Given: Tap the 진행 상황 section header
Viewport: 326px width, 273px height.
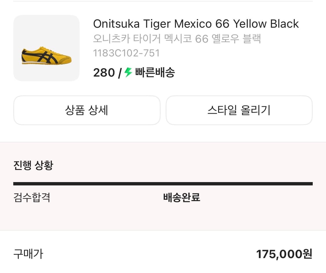Looking at the screenshot, I should point(32,165).
